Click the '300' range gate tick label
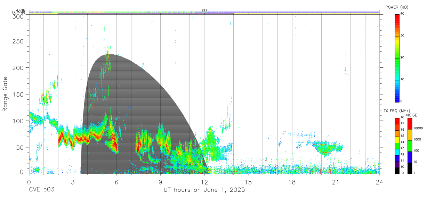Screen dimensions: 427x197 (18, 16)
